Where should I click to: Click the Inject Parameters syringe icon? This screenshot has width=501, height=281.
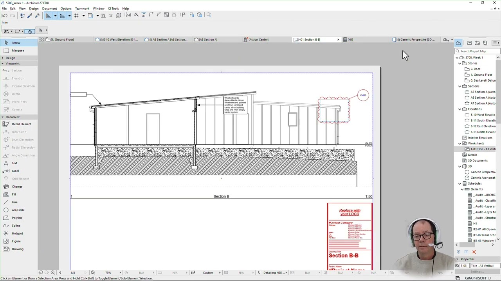[37, 15]
